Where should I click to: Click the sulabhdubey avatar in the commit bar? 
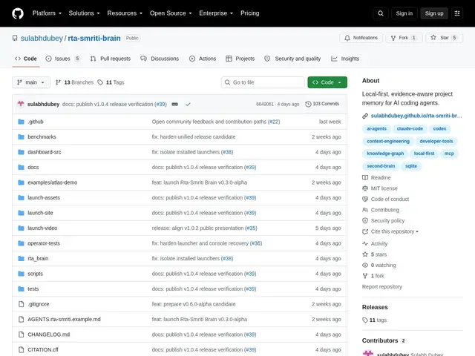[21, 104]
